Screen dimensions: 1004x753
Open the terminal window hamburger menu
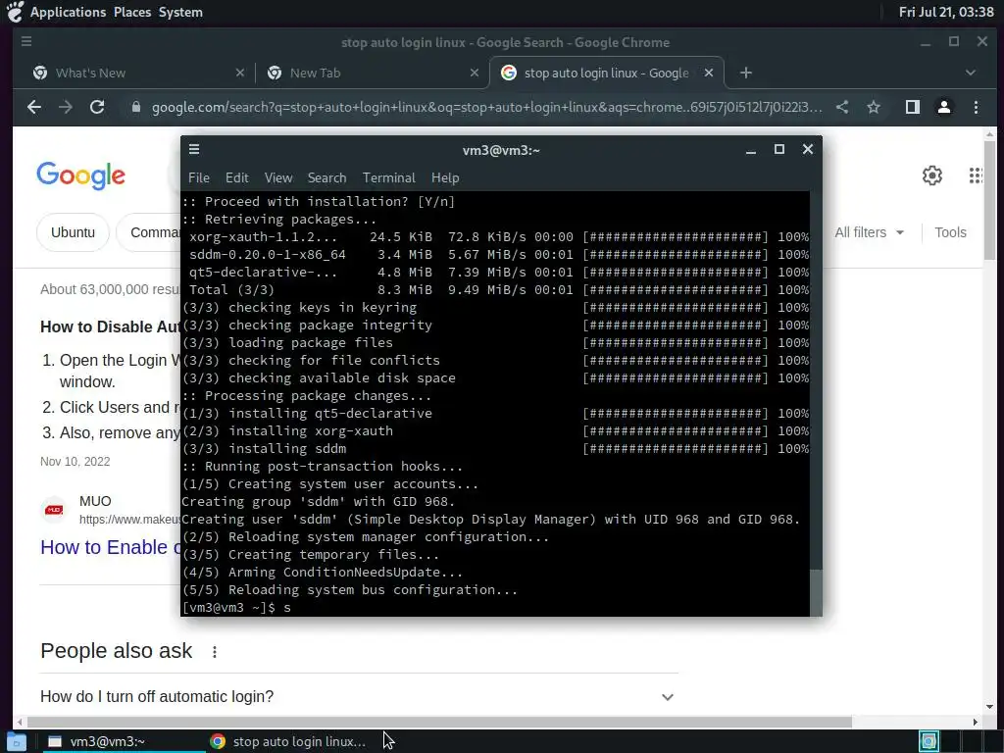[x=194, y=149]
